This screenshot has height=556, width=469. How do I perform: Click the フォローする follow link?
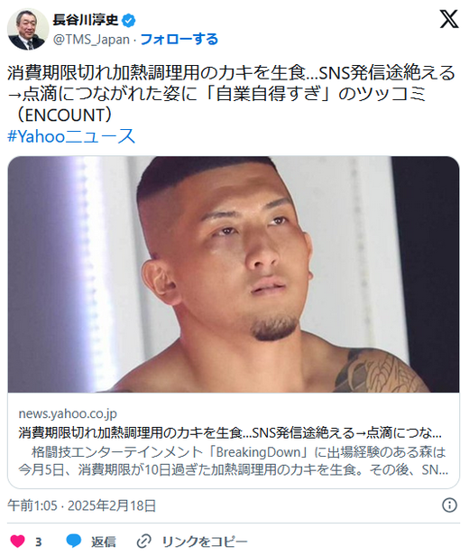[x=179, y=40]
